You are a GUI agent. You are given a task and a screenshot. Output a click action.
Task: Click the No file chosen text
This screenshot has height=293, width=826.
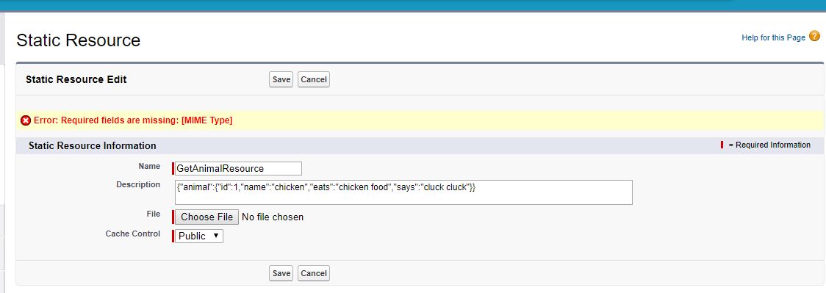pos(273,217)
